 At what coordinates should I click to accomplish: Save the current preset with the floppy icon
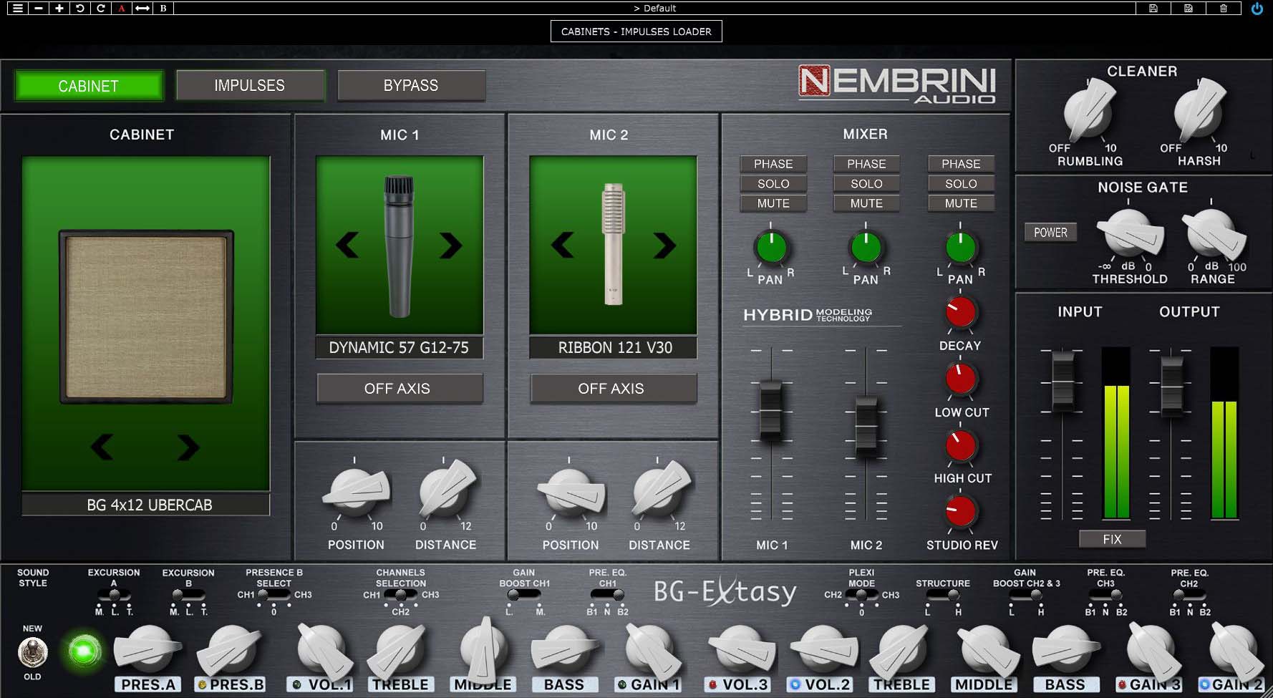[x=1153, y=9]
